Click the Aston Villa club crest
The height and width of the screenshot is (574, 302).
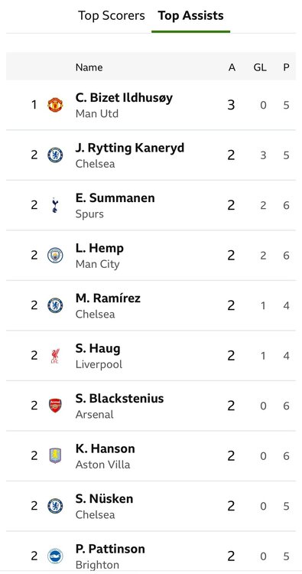(x=55, y=456)
